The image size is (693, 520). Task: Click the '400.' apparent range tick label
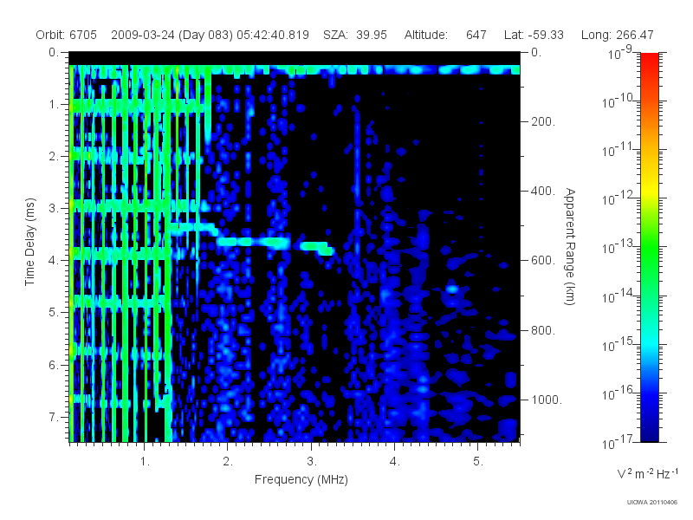tap(543, 191)
